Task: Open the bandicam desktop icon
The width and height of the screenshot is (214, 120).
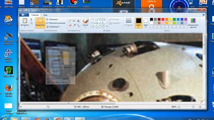Action: click(47, 4)
